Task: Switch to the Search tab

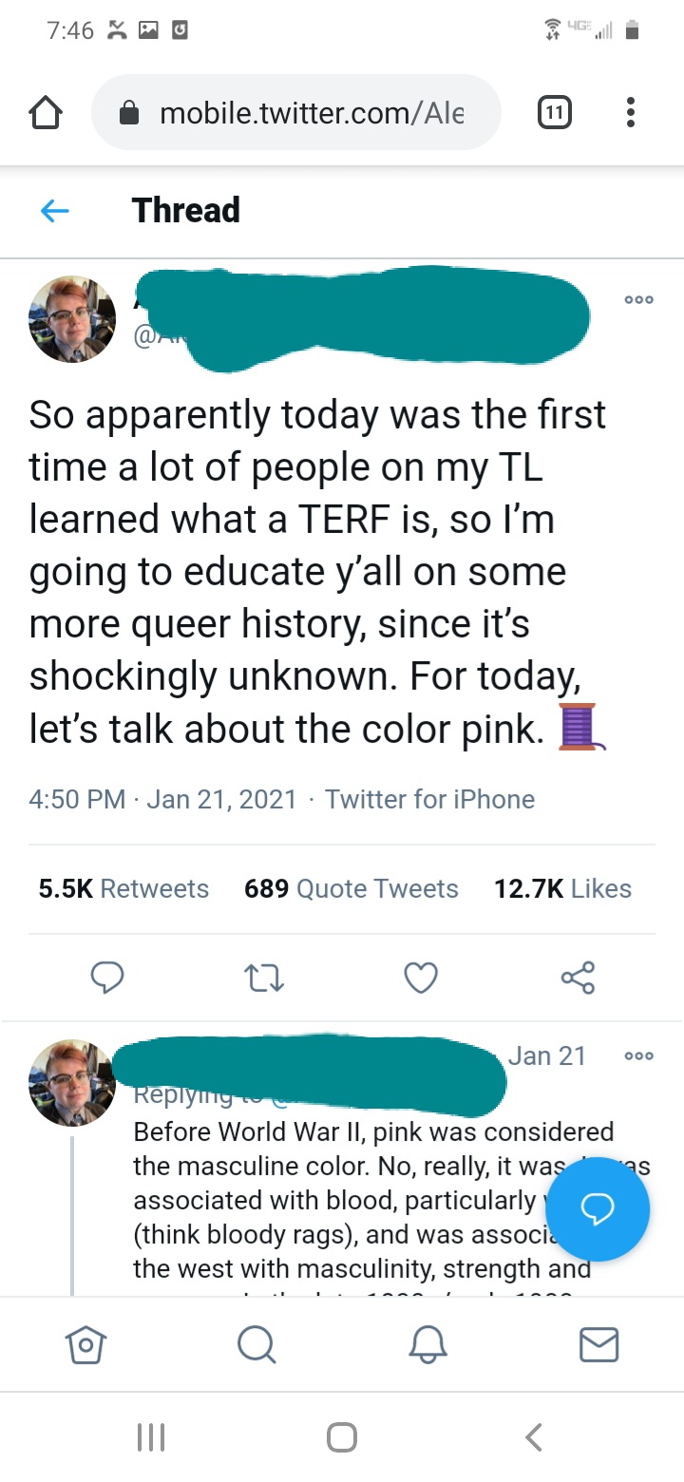Action: (256, 1344)
